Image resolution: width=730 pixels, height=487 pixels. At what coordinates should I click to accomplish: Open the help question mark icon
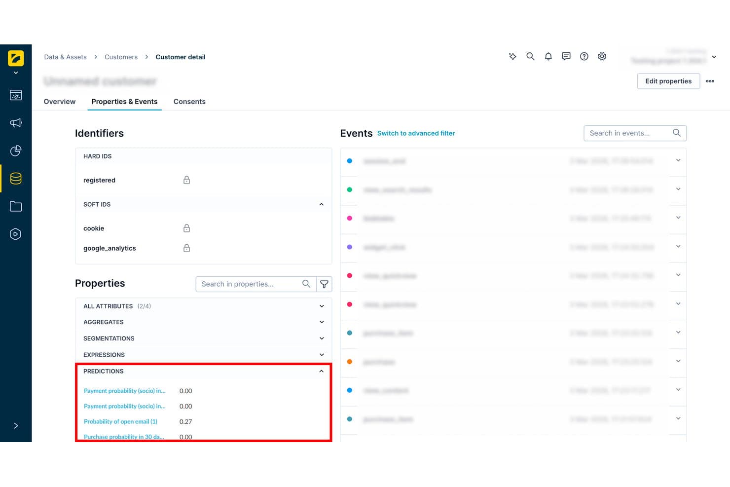(x=584, y=57)
